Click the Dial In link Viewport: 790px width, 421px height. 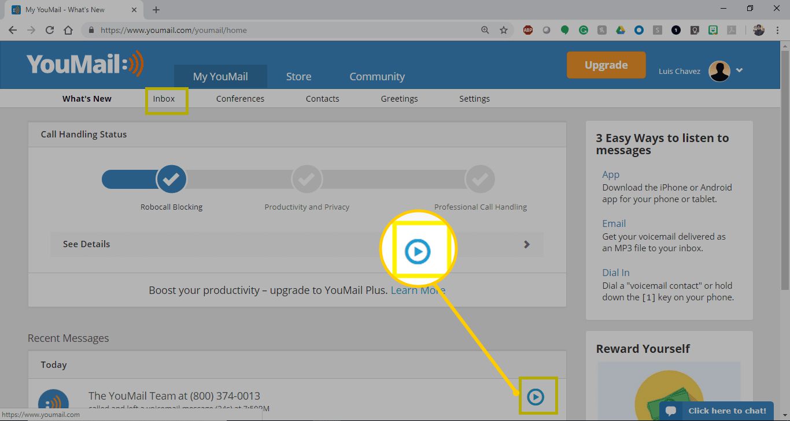pyautogui.click(x=616, y=273)
